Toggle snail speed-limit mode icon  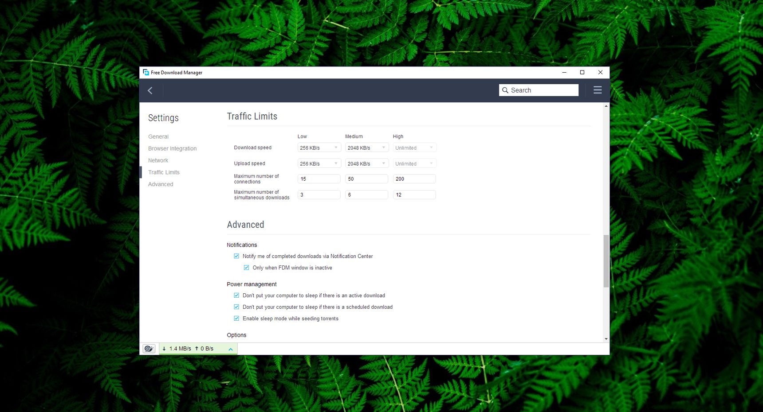(x=149, y=349)
